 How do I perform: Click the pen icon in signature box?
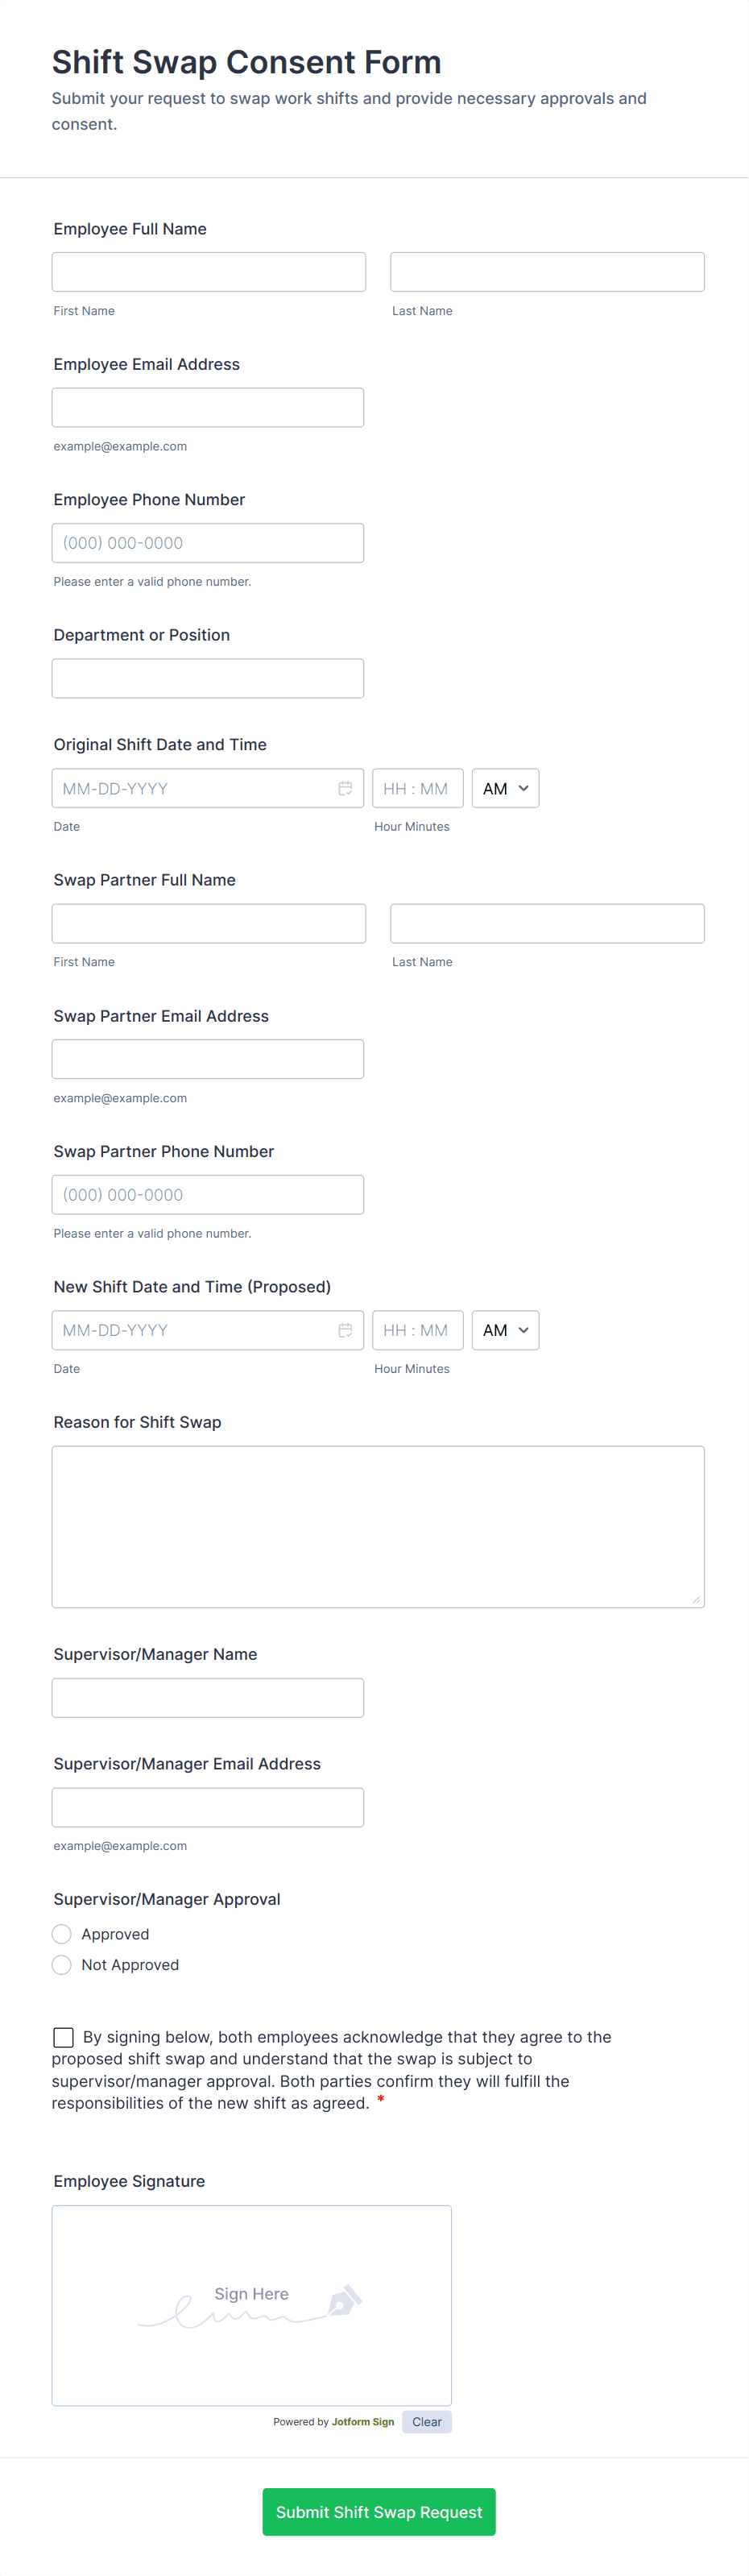point(344,2300)
